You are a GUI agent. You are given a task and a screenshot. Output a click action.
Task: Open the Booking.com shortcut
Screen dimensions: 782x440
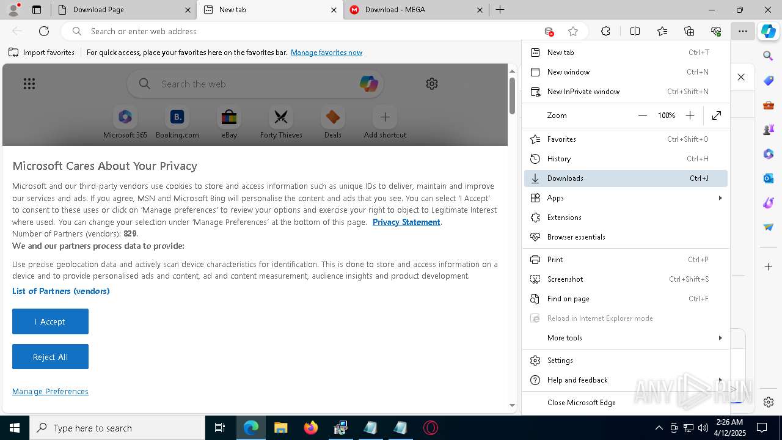coord(177,123)
